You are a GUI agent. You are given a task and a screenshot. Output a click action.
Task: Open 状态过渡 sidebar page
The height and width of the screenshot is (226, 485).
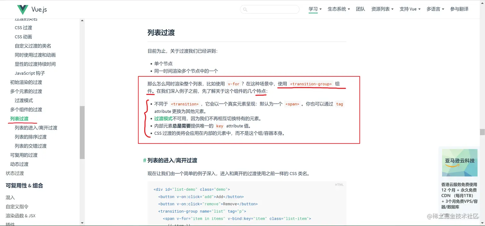tap(15, 173)
